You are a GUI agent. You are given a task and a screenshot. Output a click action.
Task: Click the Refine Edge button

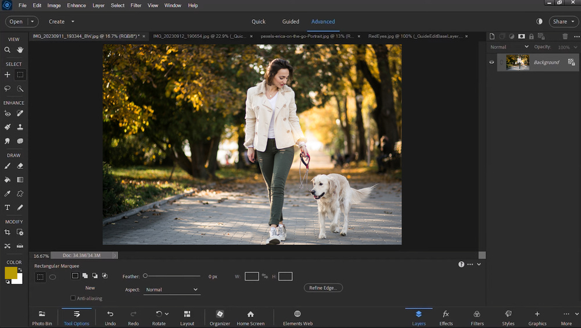(323, 288)
